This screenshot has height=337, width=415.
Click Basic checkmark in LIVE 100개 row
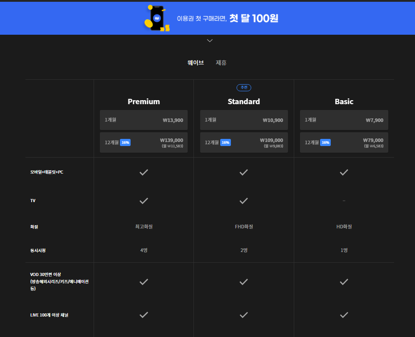[344, 315]
